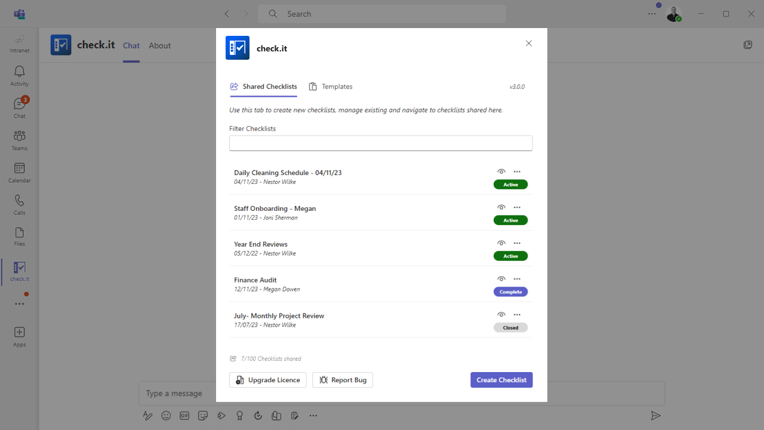Toggle eye icon for Staff Onboarding - Megan
The height and width of the screenshot is (430, 764).
pyautogui.click(x=501, y=208)
